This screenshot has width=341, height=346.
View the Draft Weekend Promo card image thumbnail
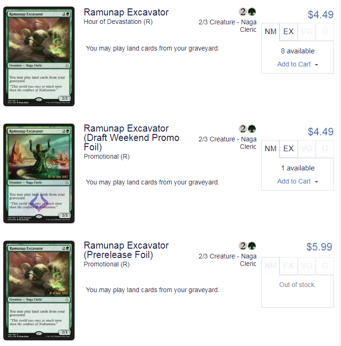click(x=39, y=173)
